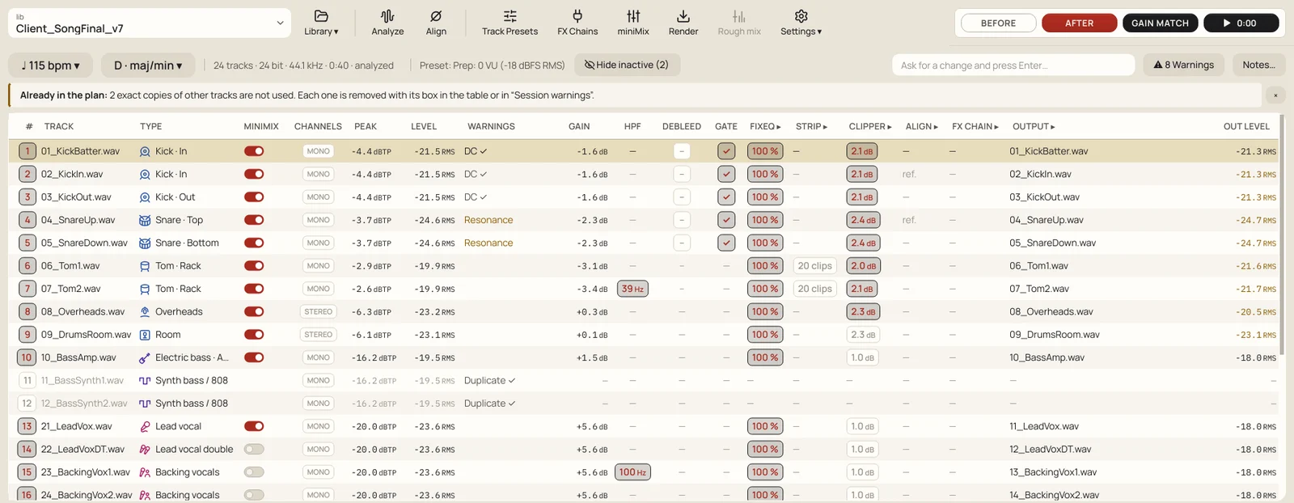
Task: Click tom icon on 07_Tom2.wav row
Action: coord(145,289)
